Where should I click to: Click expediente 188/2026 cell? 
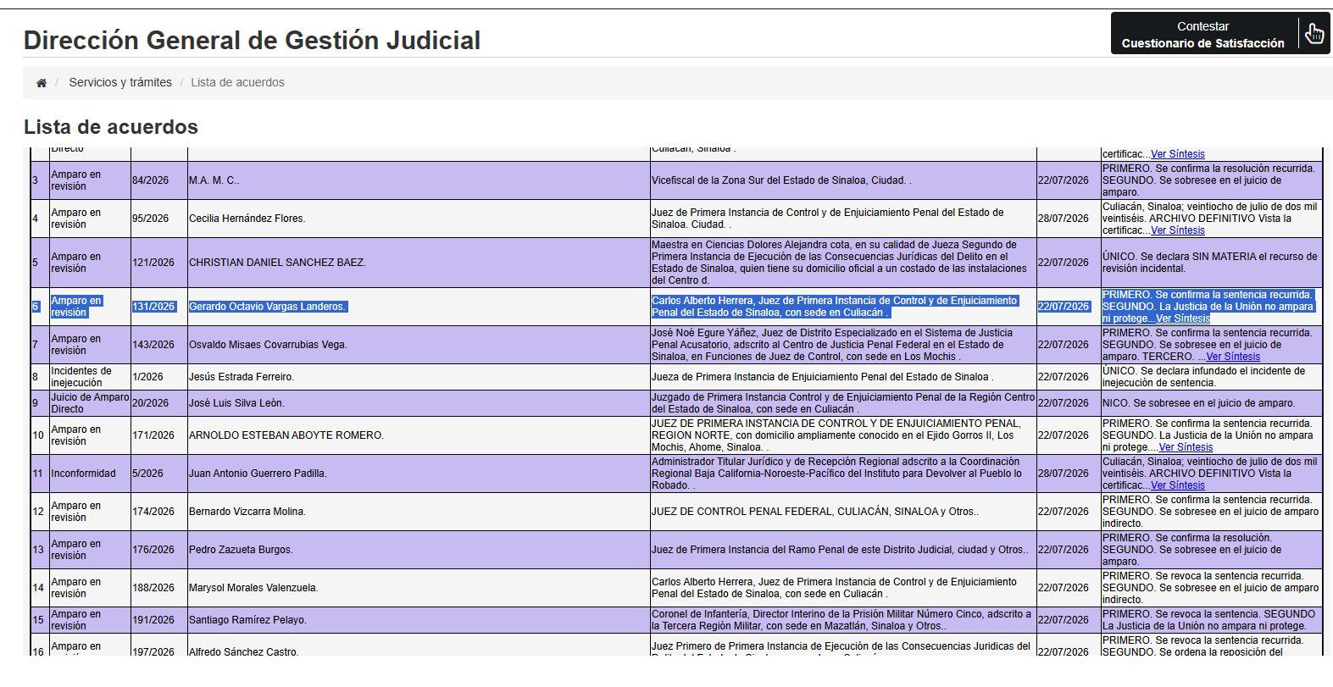click(158, 588)
